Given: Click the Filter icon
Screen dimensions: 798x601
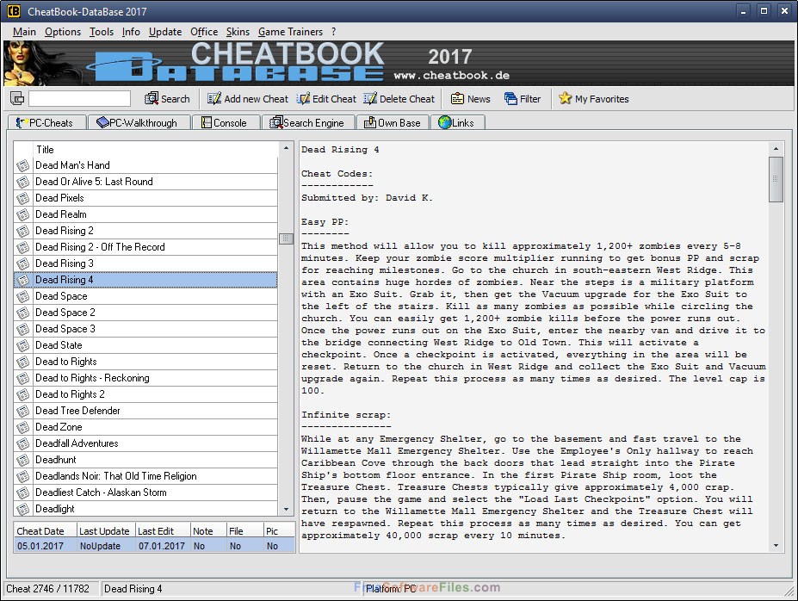Looking at the screenshot, I should click(510, 98).
